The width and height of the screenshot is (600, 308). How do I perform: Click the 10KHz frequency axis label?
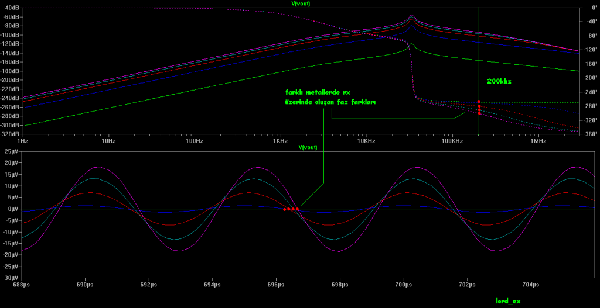(x=367, y=141)
